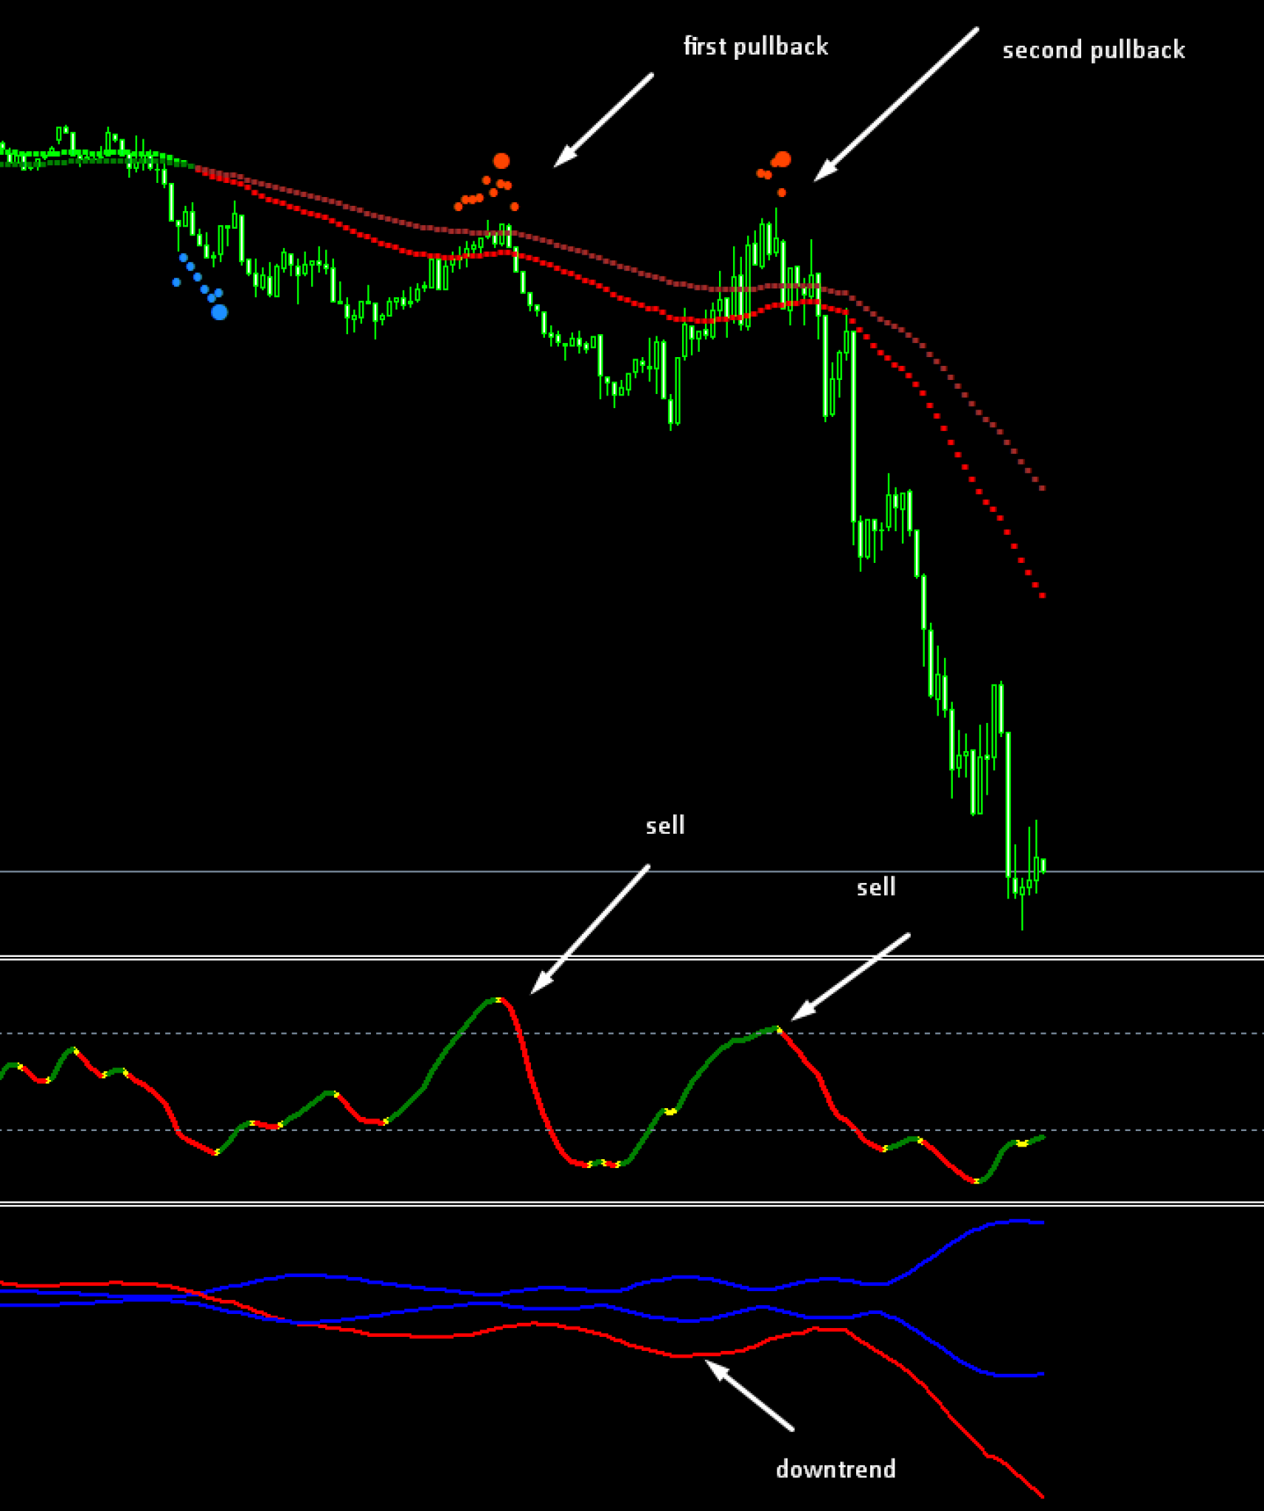This screenshot has width=1264, height=1511.
Task: Select the "second pullback" text annotation
Action: pos(1093,50)
